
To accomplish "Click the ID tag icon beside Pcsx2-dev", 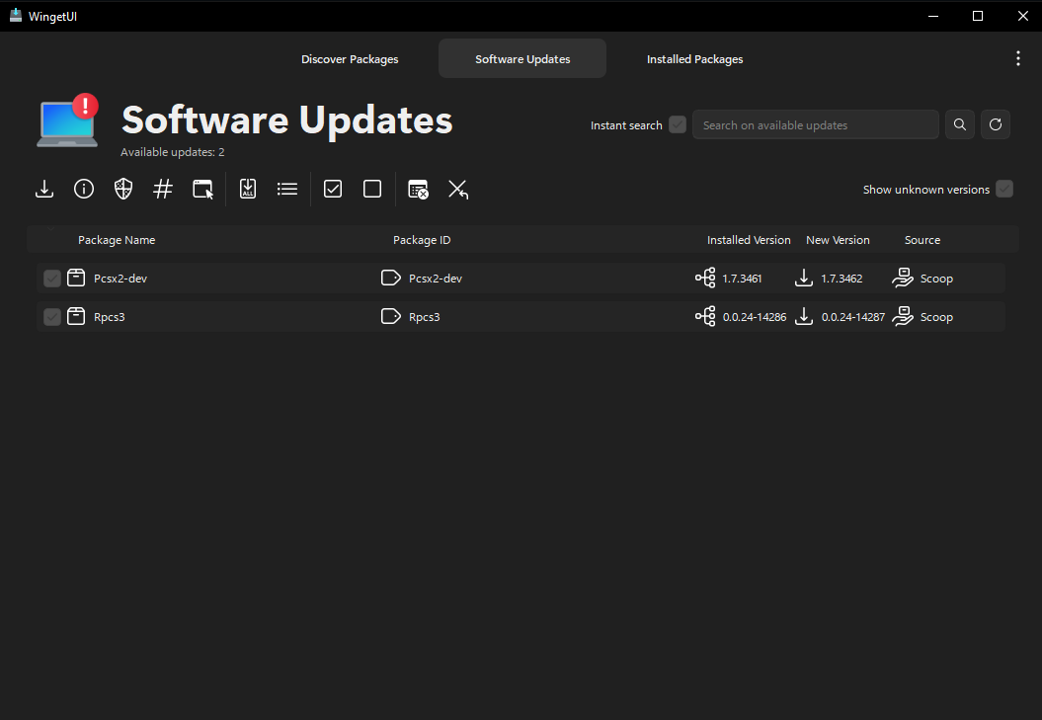I will (x=391, y=278).
